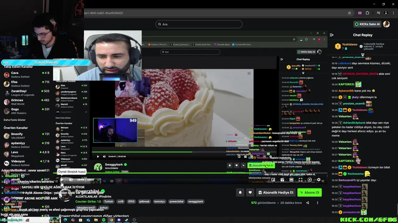Screen dimensions: 398x223
Task: Open picture-in-picture for outer video
Action: tap(273, 180)
